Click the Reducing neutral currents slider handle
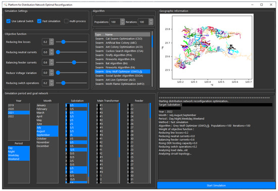The height and width of the screenshot is (191, 278). click(58, 52)
